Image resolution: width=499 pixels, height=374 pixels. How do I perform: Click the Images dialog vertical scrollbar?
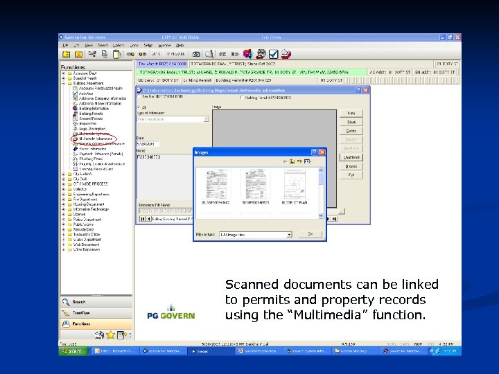pos(321,193)
